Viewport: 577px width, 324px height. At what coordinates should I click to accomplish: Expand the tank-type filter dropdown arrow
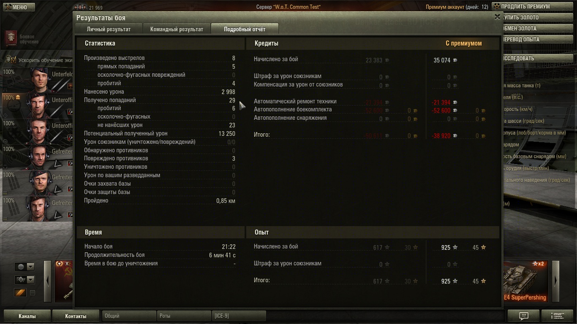30,280
